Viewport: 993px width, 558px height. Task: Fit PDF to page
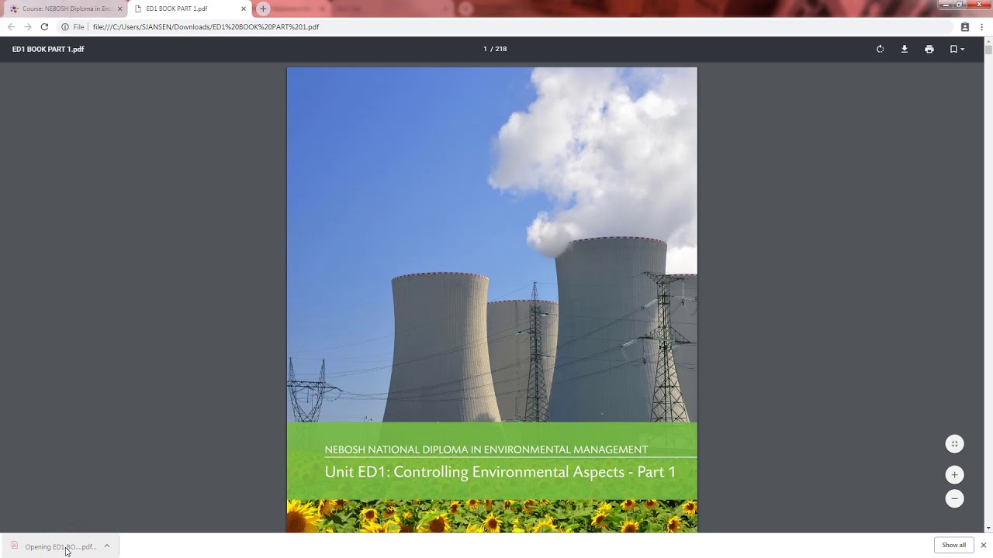[x=955, y=444]
